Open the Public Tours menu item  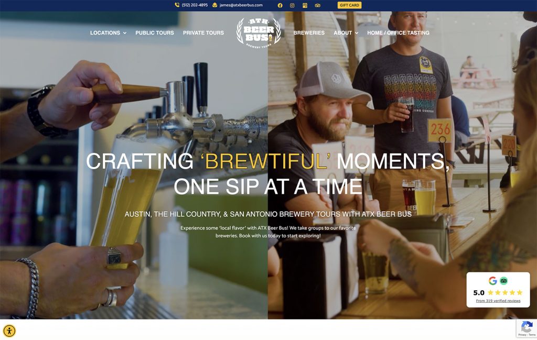coord(155,33)
